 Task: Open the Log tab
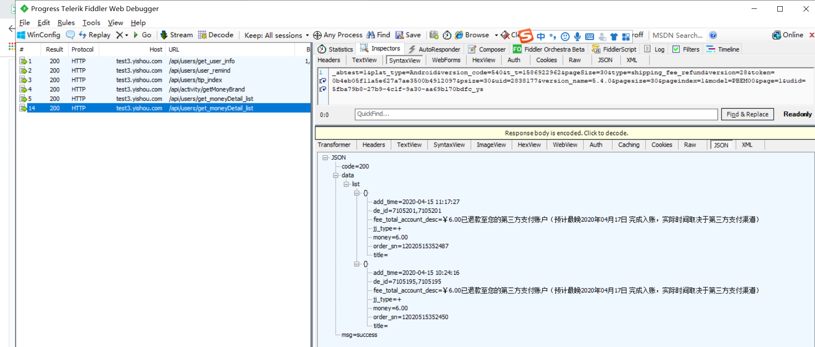coord(654,49)
